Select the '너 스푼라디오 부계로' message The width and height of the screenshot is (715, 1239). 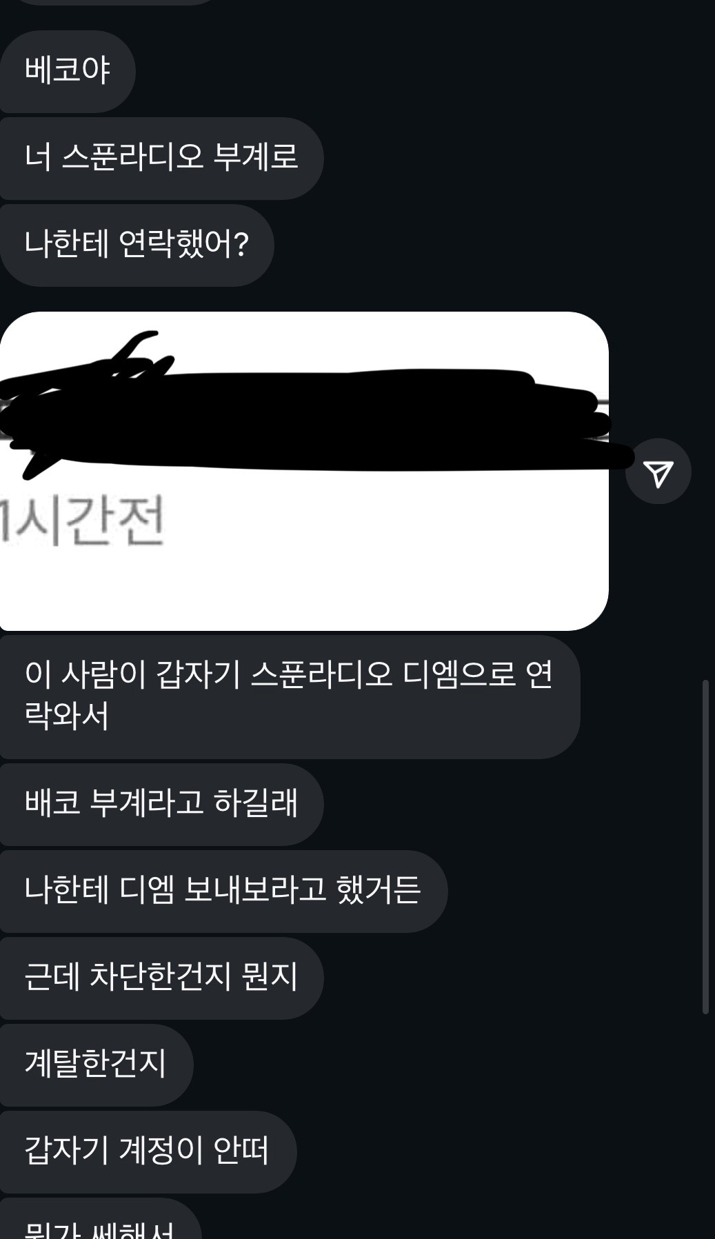pyautogui.click(x=161, y=159)
